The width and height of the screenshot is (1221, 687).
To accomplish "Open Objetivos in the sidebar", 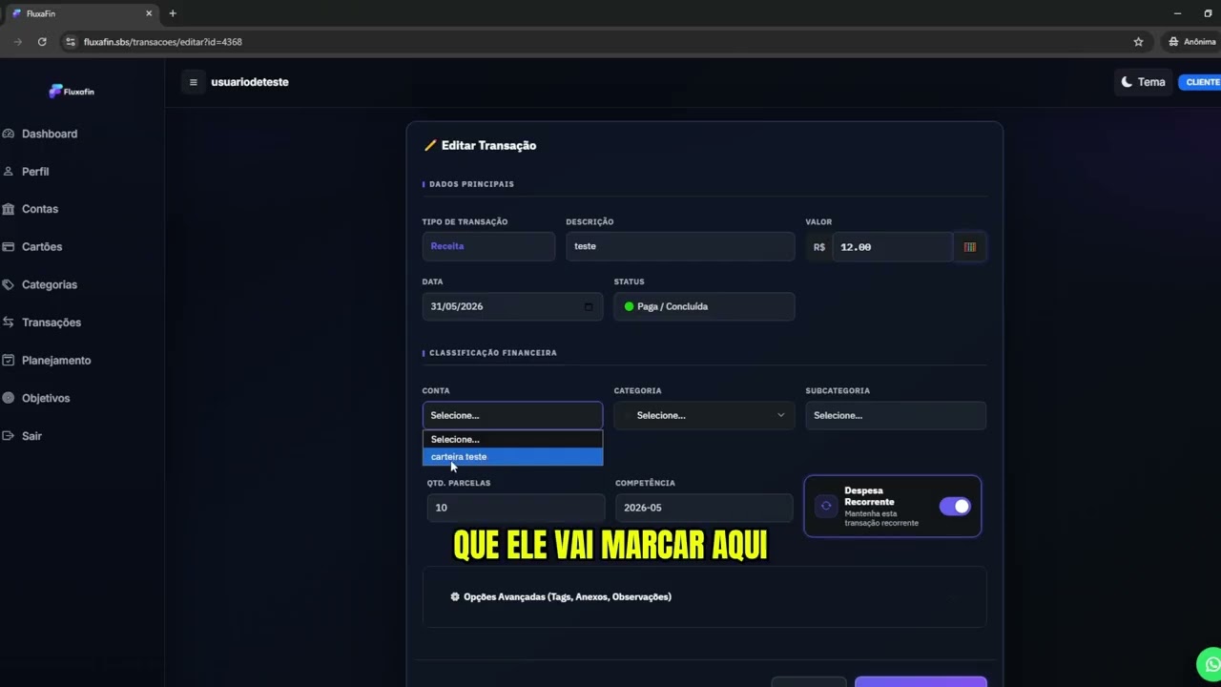I will [x=36, y=398].
